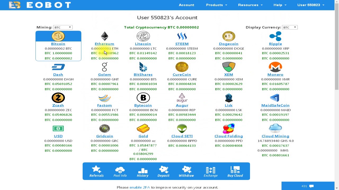Click the Ripple logo icon

[275, 36]
